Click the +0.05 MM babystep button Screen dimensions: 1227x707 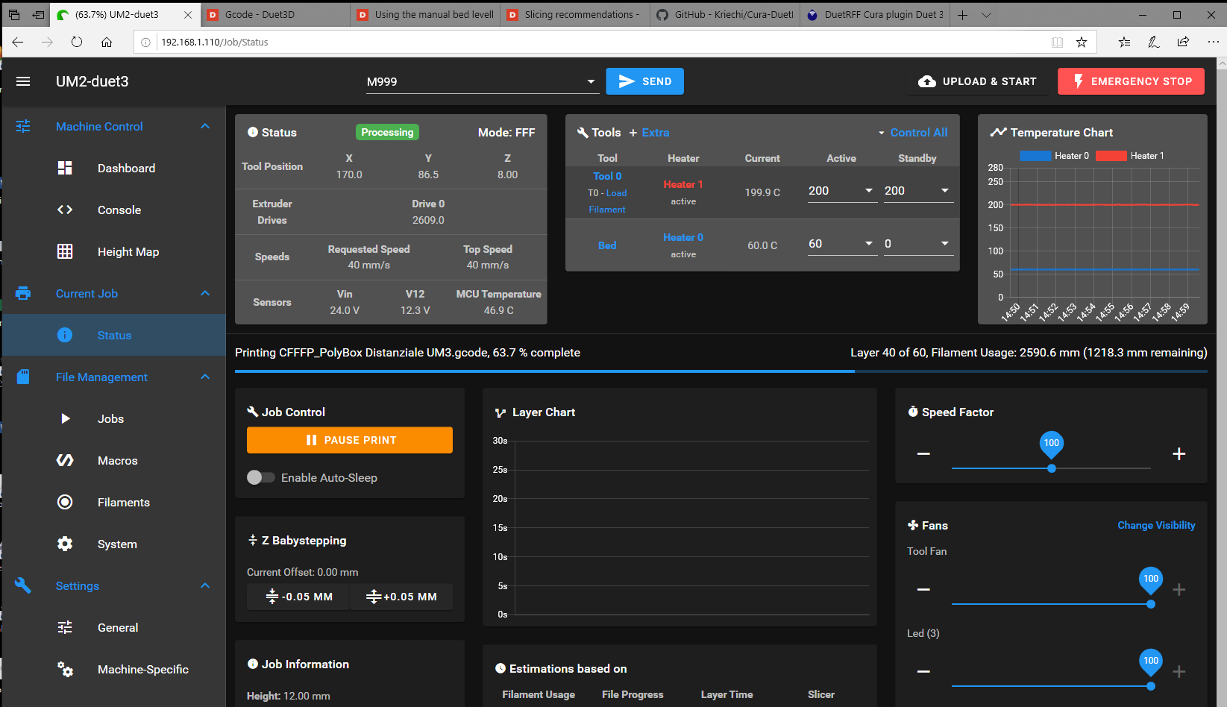pos(401,597)
